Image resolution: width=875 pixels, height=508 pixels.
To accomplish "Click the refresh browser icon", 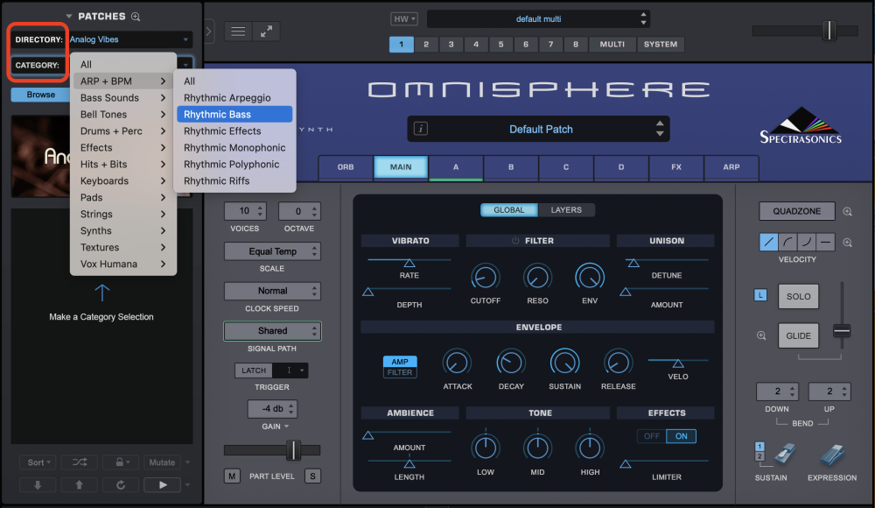I will click(121, 484).
